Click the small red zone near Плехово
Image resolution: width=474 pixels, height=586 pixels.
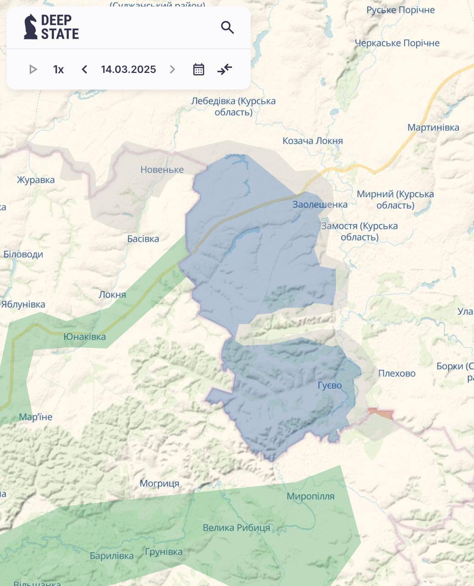[381, 413]
